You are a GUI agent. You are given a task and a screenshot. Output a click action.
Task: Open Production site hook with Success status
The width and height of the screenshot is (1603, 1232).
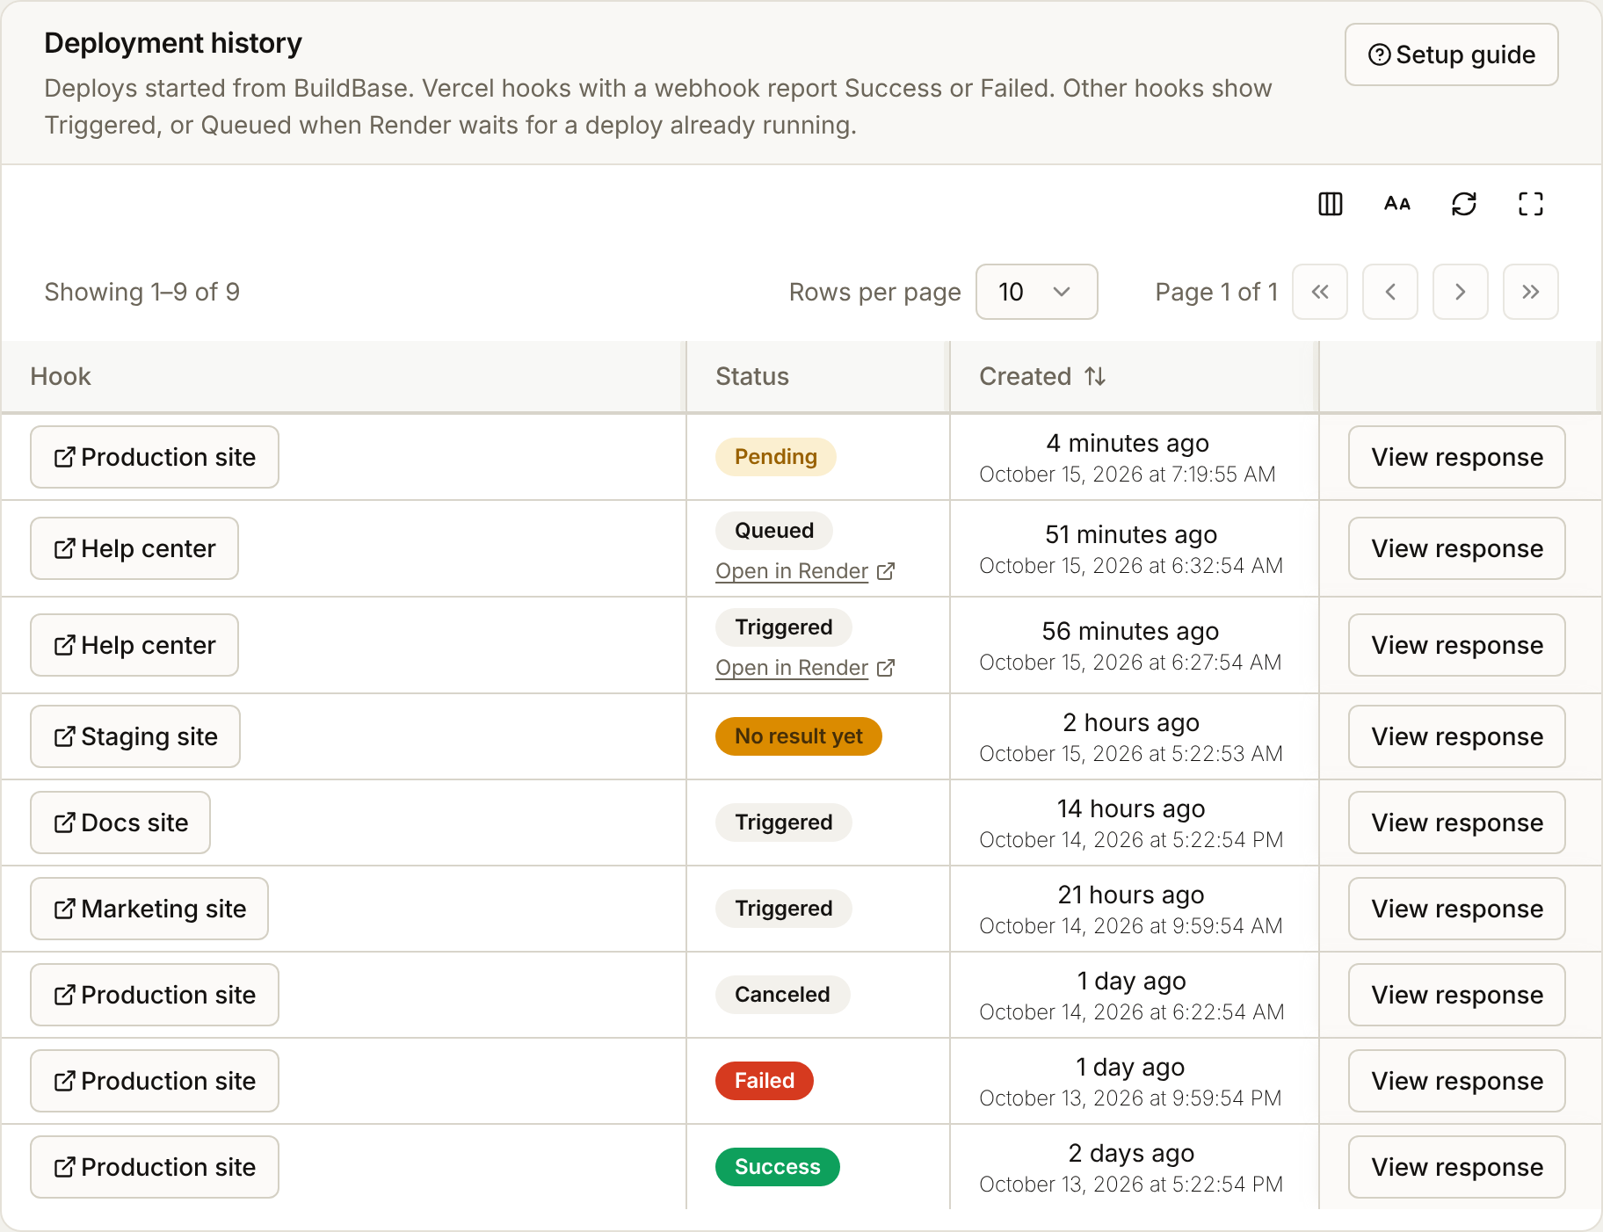click(155, 1167)
